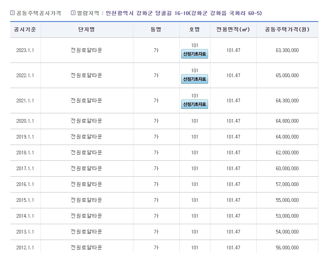Viewport: 326px width, 253px height.
Task: Click 전원로얄타운 in the 2016.1.1 row
Action: pyautogui.click(x=86, y=184)
